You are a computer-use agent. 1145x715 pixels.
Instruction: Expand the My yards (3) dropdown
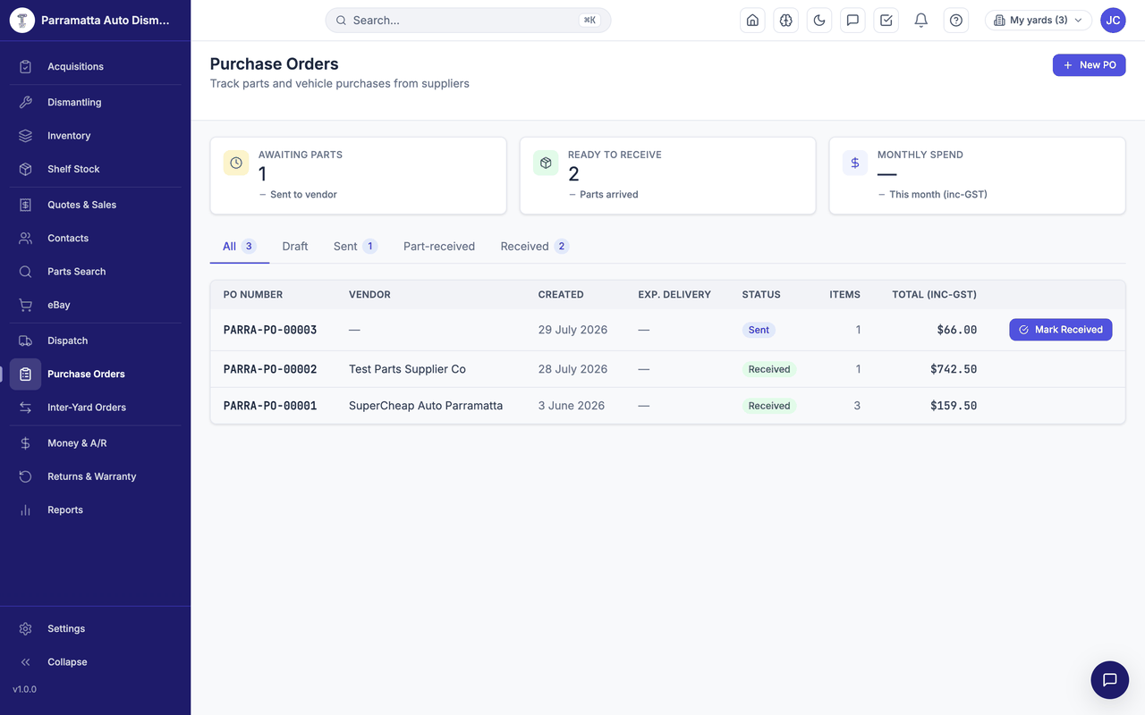[1038, 20]
